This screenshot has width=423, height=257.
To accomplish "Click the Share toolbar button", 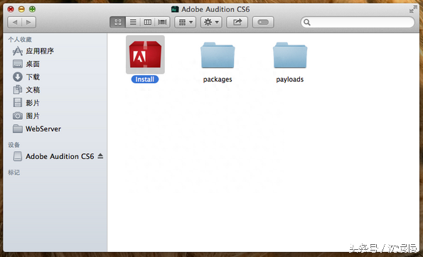I will 237,22.
